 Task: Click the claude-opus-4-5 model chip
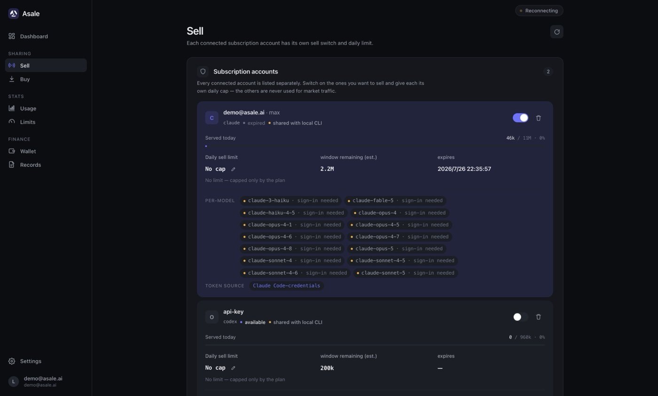tap(399, 225)
